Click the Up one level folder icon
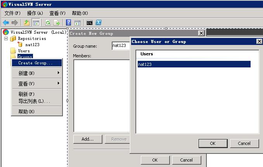 pyautogui.click(x=27, y=23)
